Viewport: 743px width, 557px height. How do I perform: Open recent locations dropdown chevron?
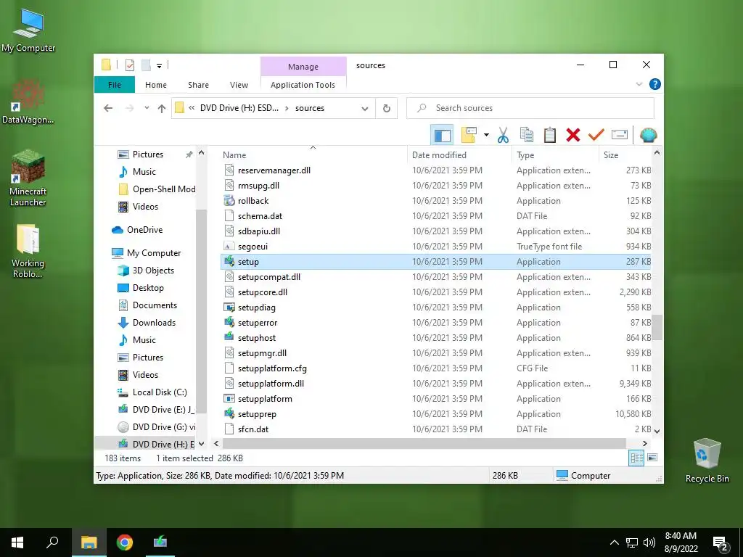coord(147,108)
